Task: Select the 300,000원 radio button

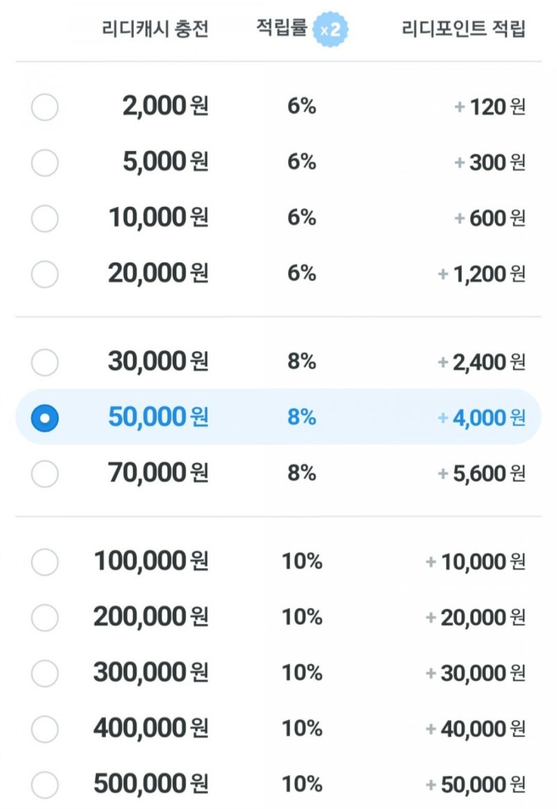Action: [x=45, y=673]
